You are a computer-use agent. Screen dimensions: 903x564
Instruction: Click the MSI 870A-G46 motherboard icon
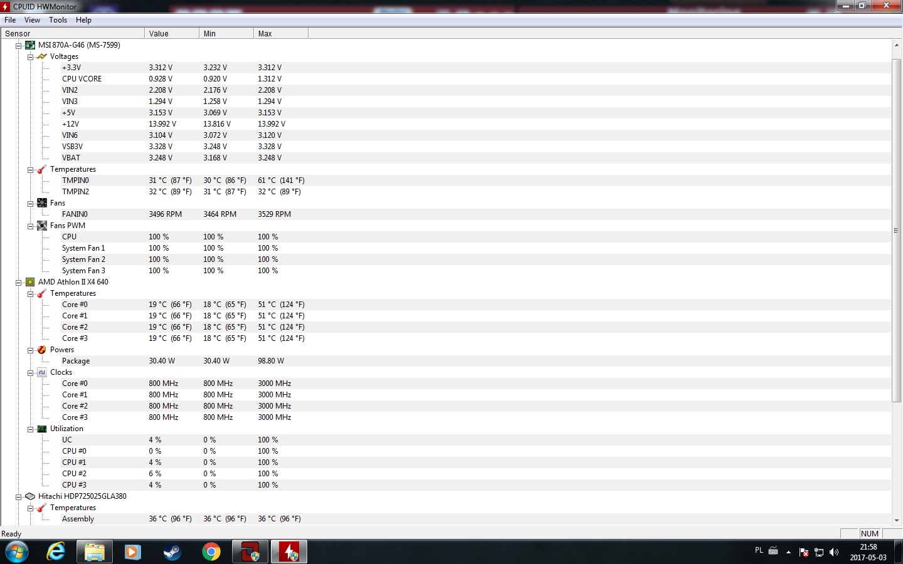30,45
